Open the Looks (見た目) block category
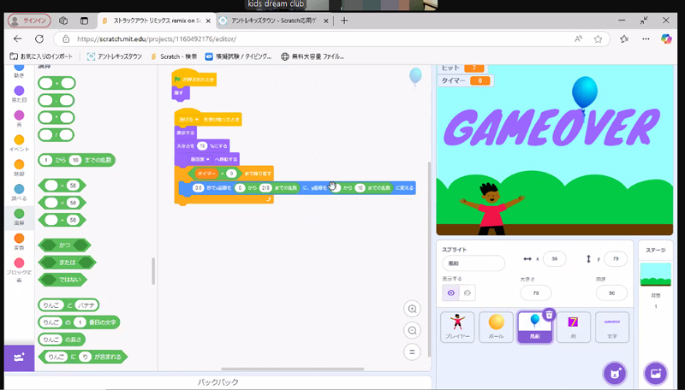This screenshot has height=390, width=685. tap(19, 94)
